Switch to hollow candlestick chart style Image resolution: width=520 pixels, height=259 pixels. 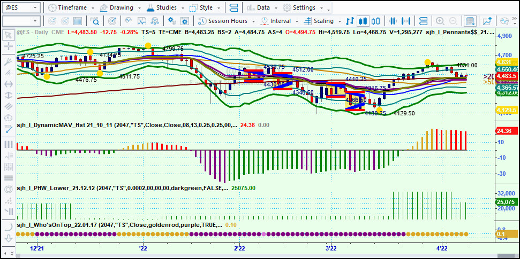click(x=375, y=21)
